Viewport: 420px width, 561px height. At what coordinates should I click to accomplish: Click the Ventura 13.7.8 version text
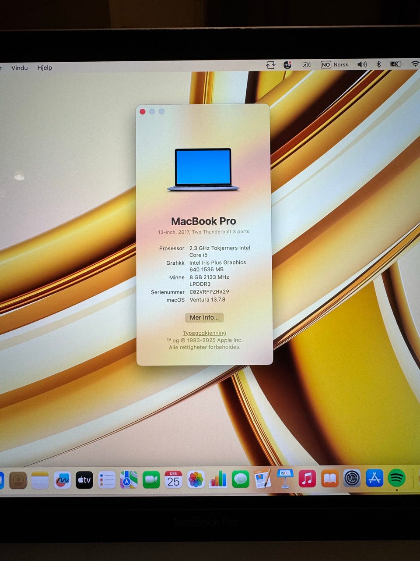(x=207, y=300)
